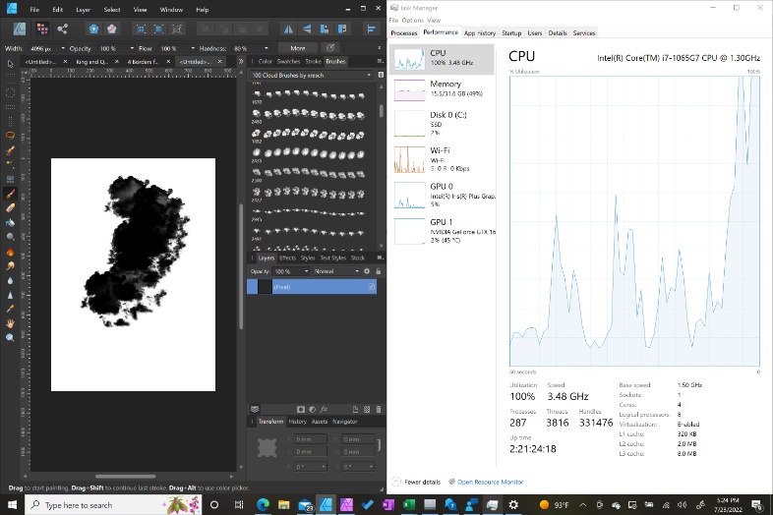Image resolution: width=773 pixels, height=515 pixels.
Task: Activate the Hand view tool
Action: (10, 322)
